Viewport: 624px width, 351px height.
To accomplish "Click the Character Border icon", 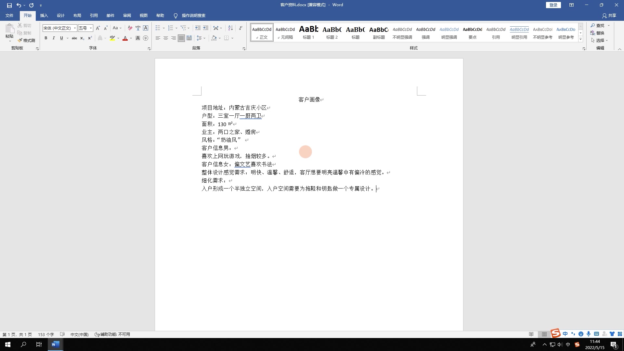I will 146,28.
